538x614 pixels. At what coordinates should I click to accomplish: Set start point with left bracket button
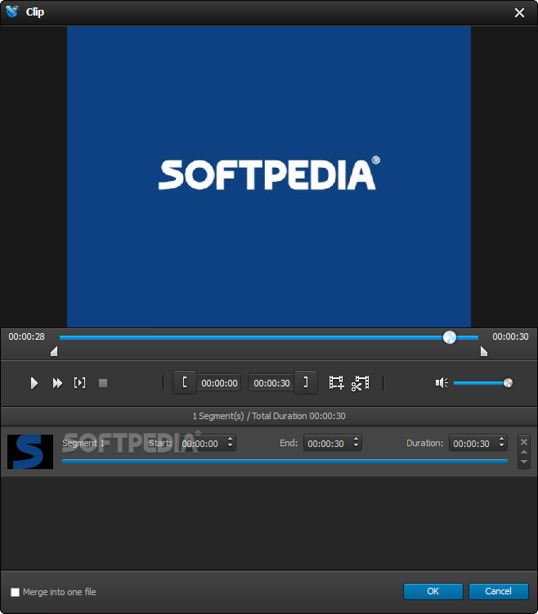185,382
